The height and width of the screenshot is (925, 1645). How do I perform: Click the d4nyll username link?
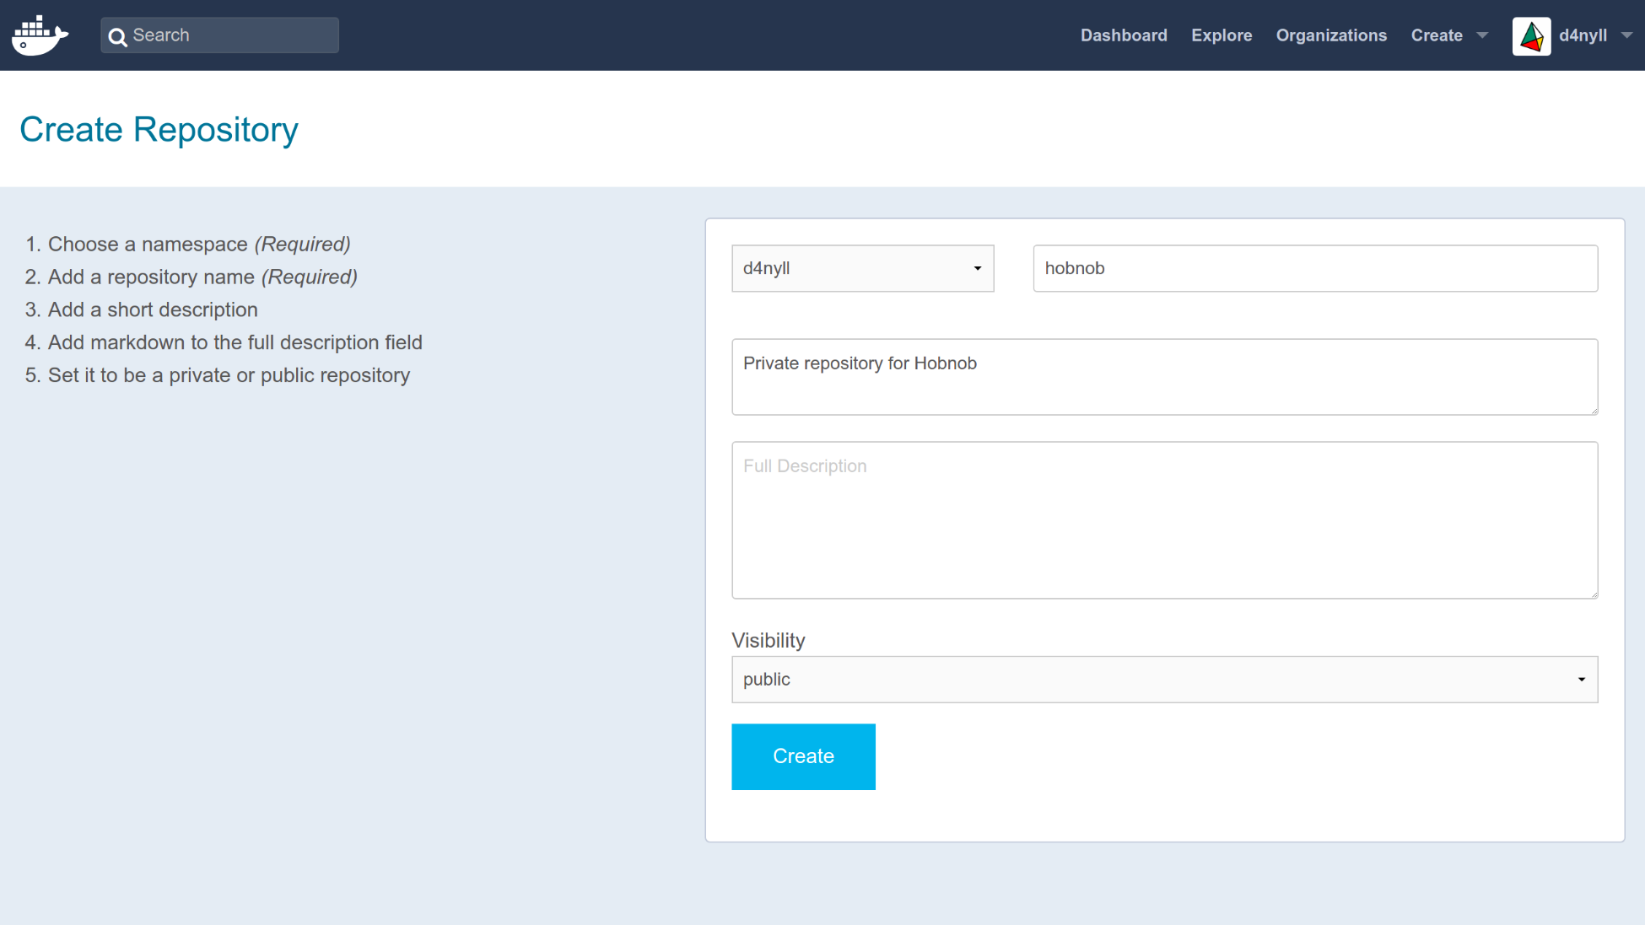point(1583,35)
